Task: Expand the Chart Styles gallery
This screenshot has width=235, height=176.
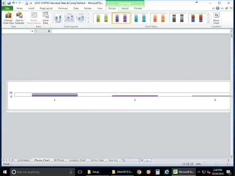Action: [208, 22]
